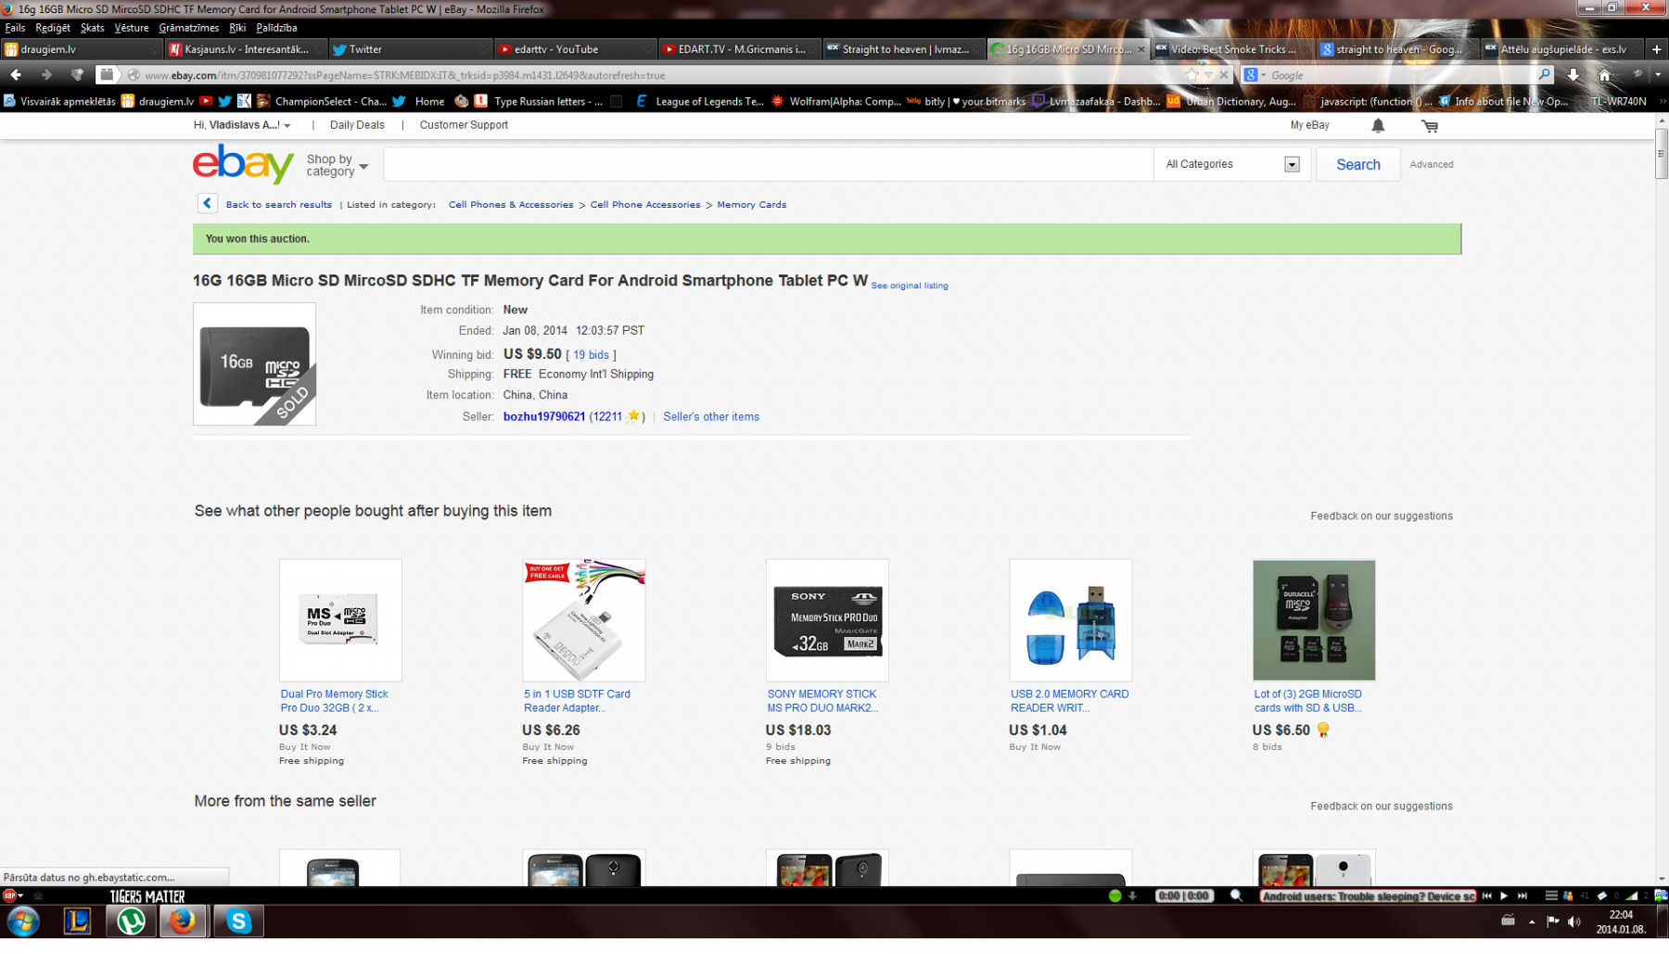The height and width of the screenshot is (954, 1669).
Task: Open the All Categories combo box
Action: (x=1232, y=164)
